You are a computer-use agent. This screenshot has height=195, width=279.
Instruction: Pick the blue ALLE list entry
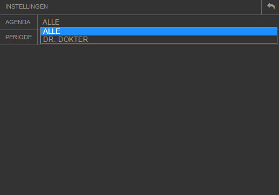tap(159, 31)
